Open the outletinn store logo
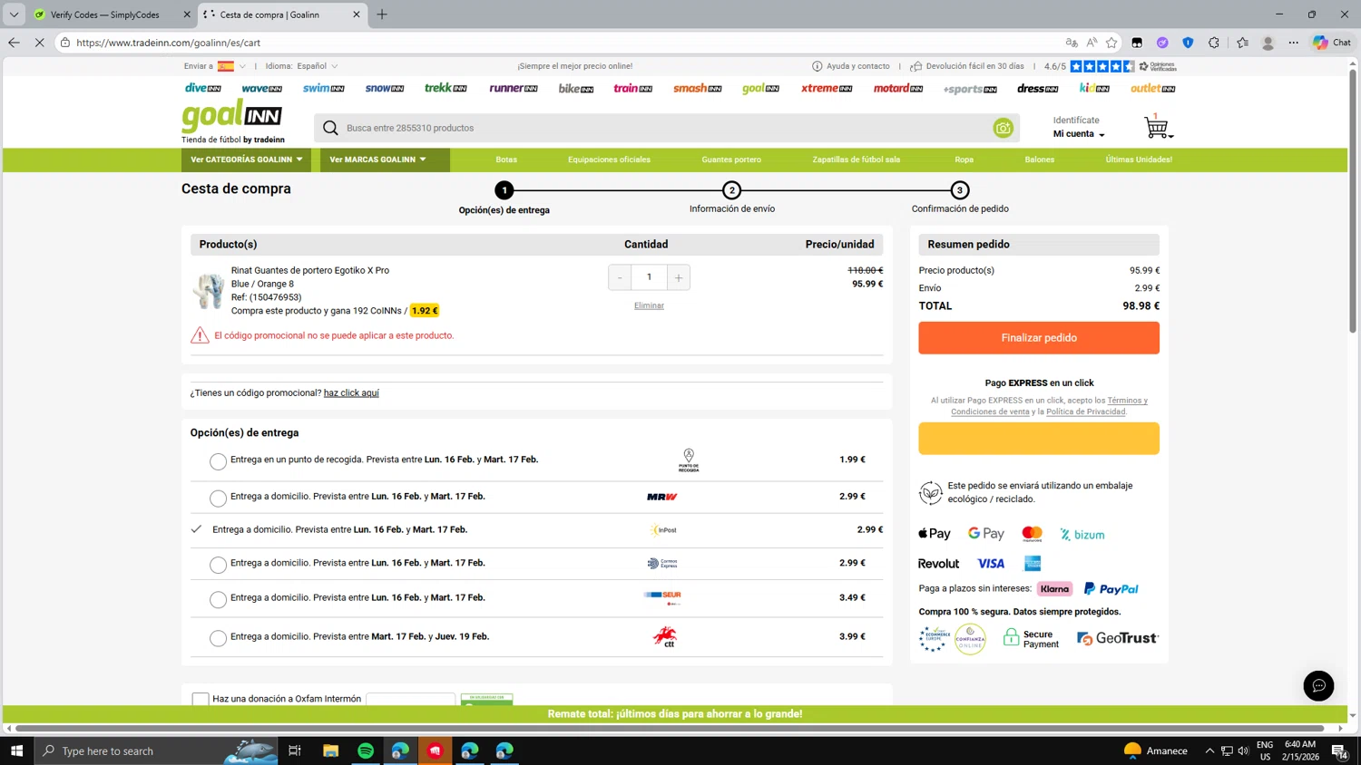Image resolution: width=1361 pixels, height=765 pixels. (1153, 88)
